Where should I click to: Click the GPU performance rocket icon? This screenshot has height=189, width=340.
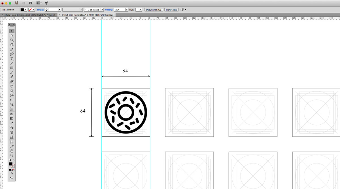point(46,3)
